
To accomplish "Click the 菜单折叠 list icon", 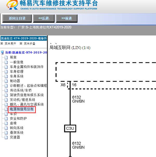I will [21, 44].
